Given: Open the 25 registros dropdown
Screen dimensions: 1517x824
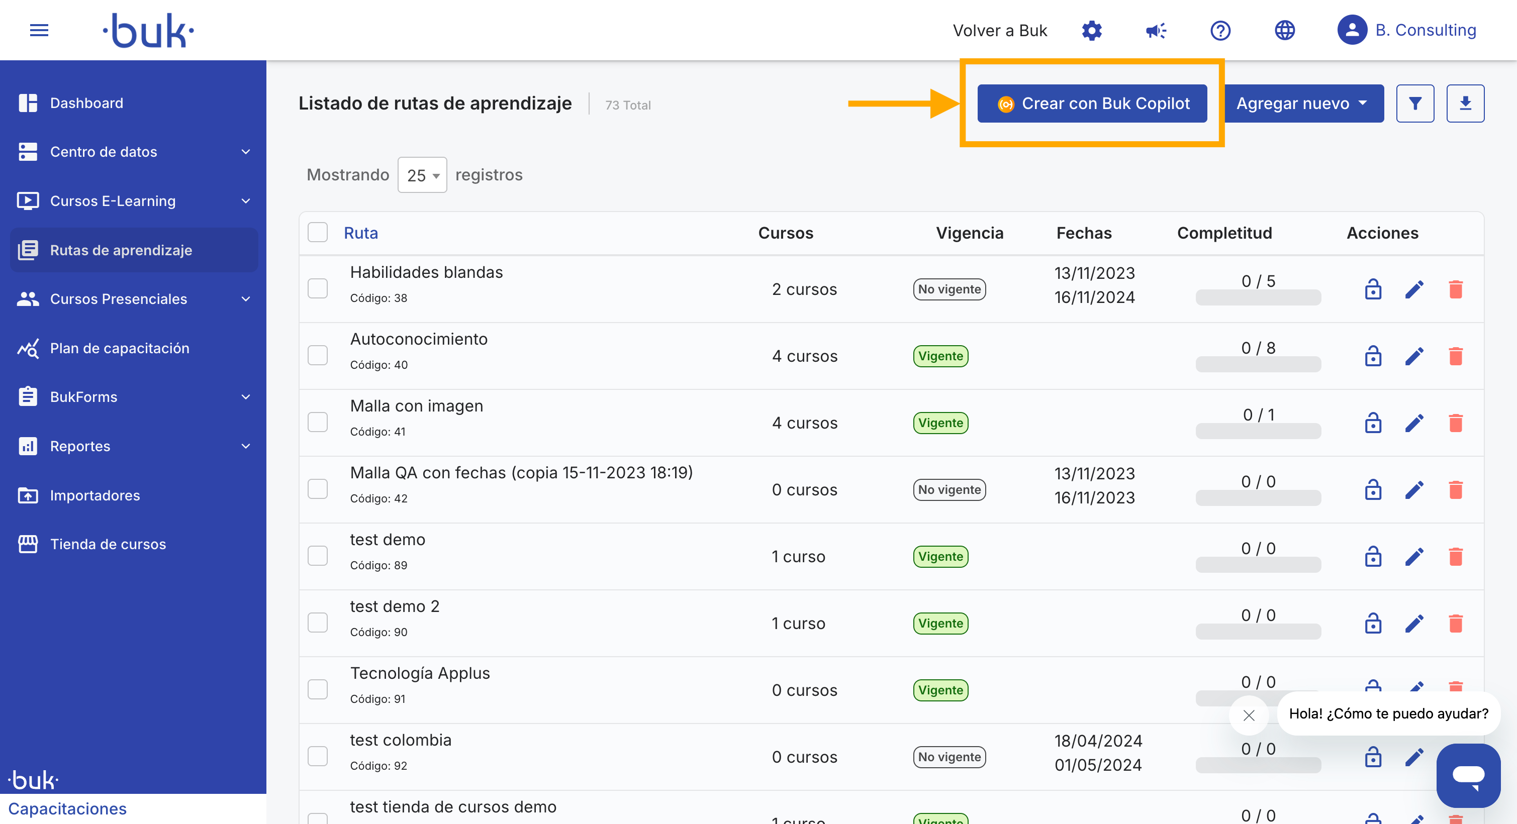Looking at the screenshot, I should coord(422,175).
